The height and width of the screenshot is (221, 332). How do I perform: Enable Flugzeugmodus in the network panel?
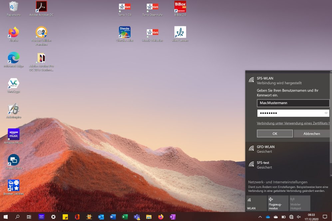(x=278, y=203)
